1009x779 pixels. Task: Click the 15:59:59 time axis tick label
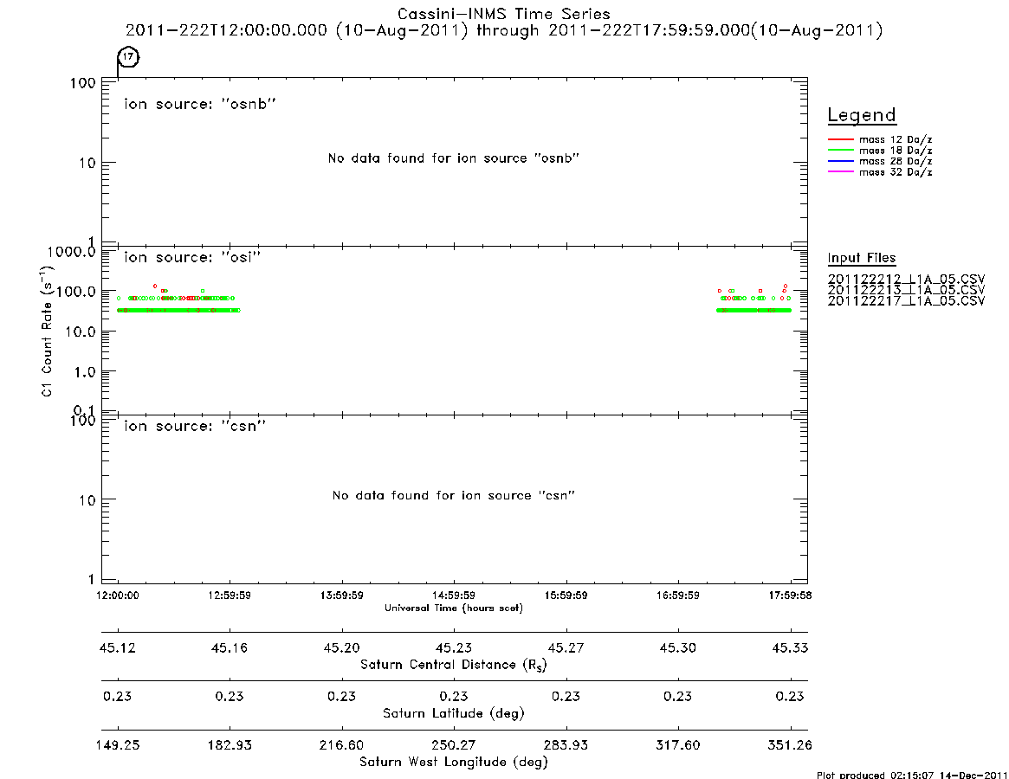pos(566,596)
